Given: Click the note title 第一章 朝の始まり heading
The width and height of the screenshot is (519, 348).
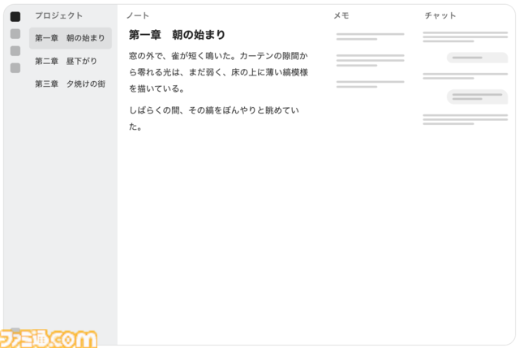Looking at the screenshot, I should pos(177,35).
